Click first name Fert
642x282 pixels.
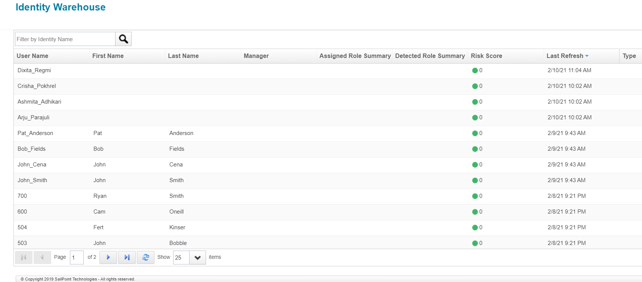[98, 227]
